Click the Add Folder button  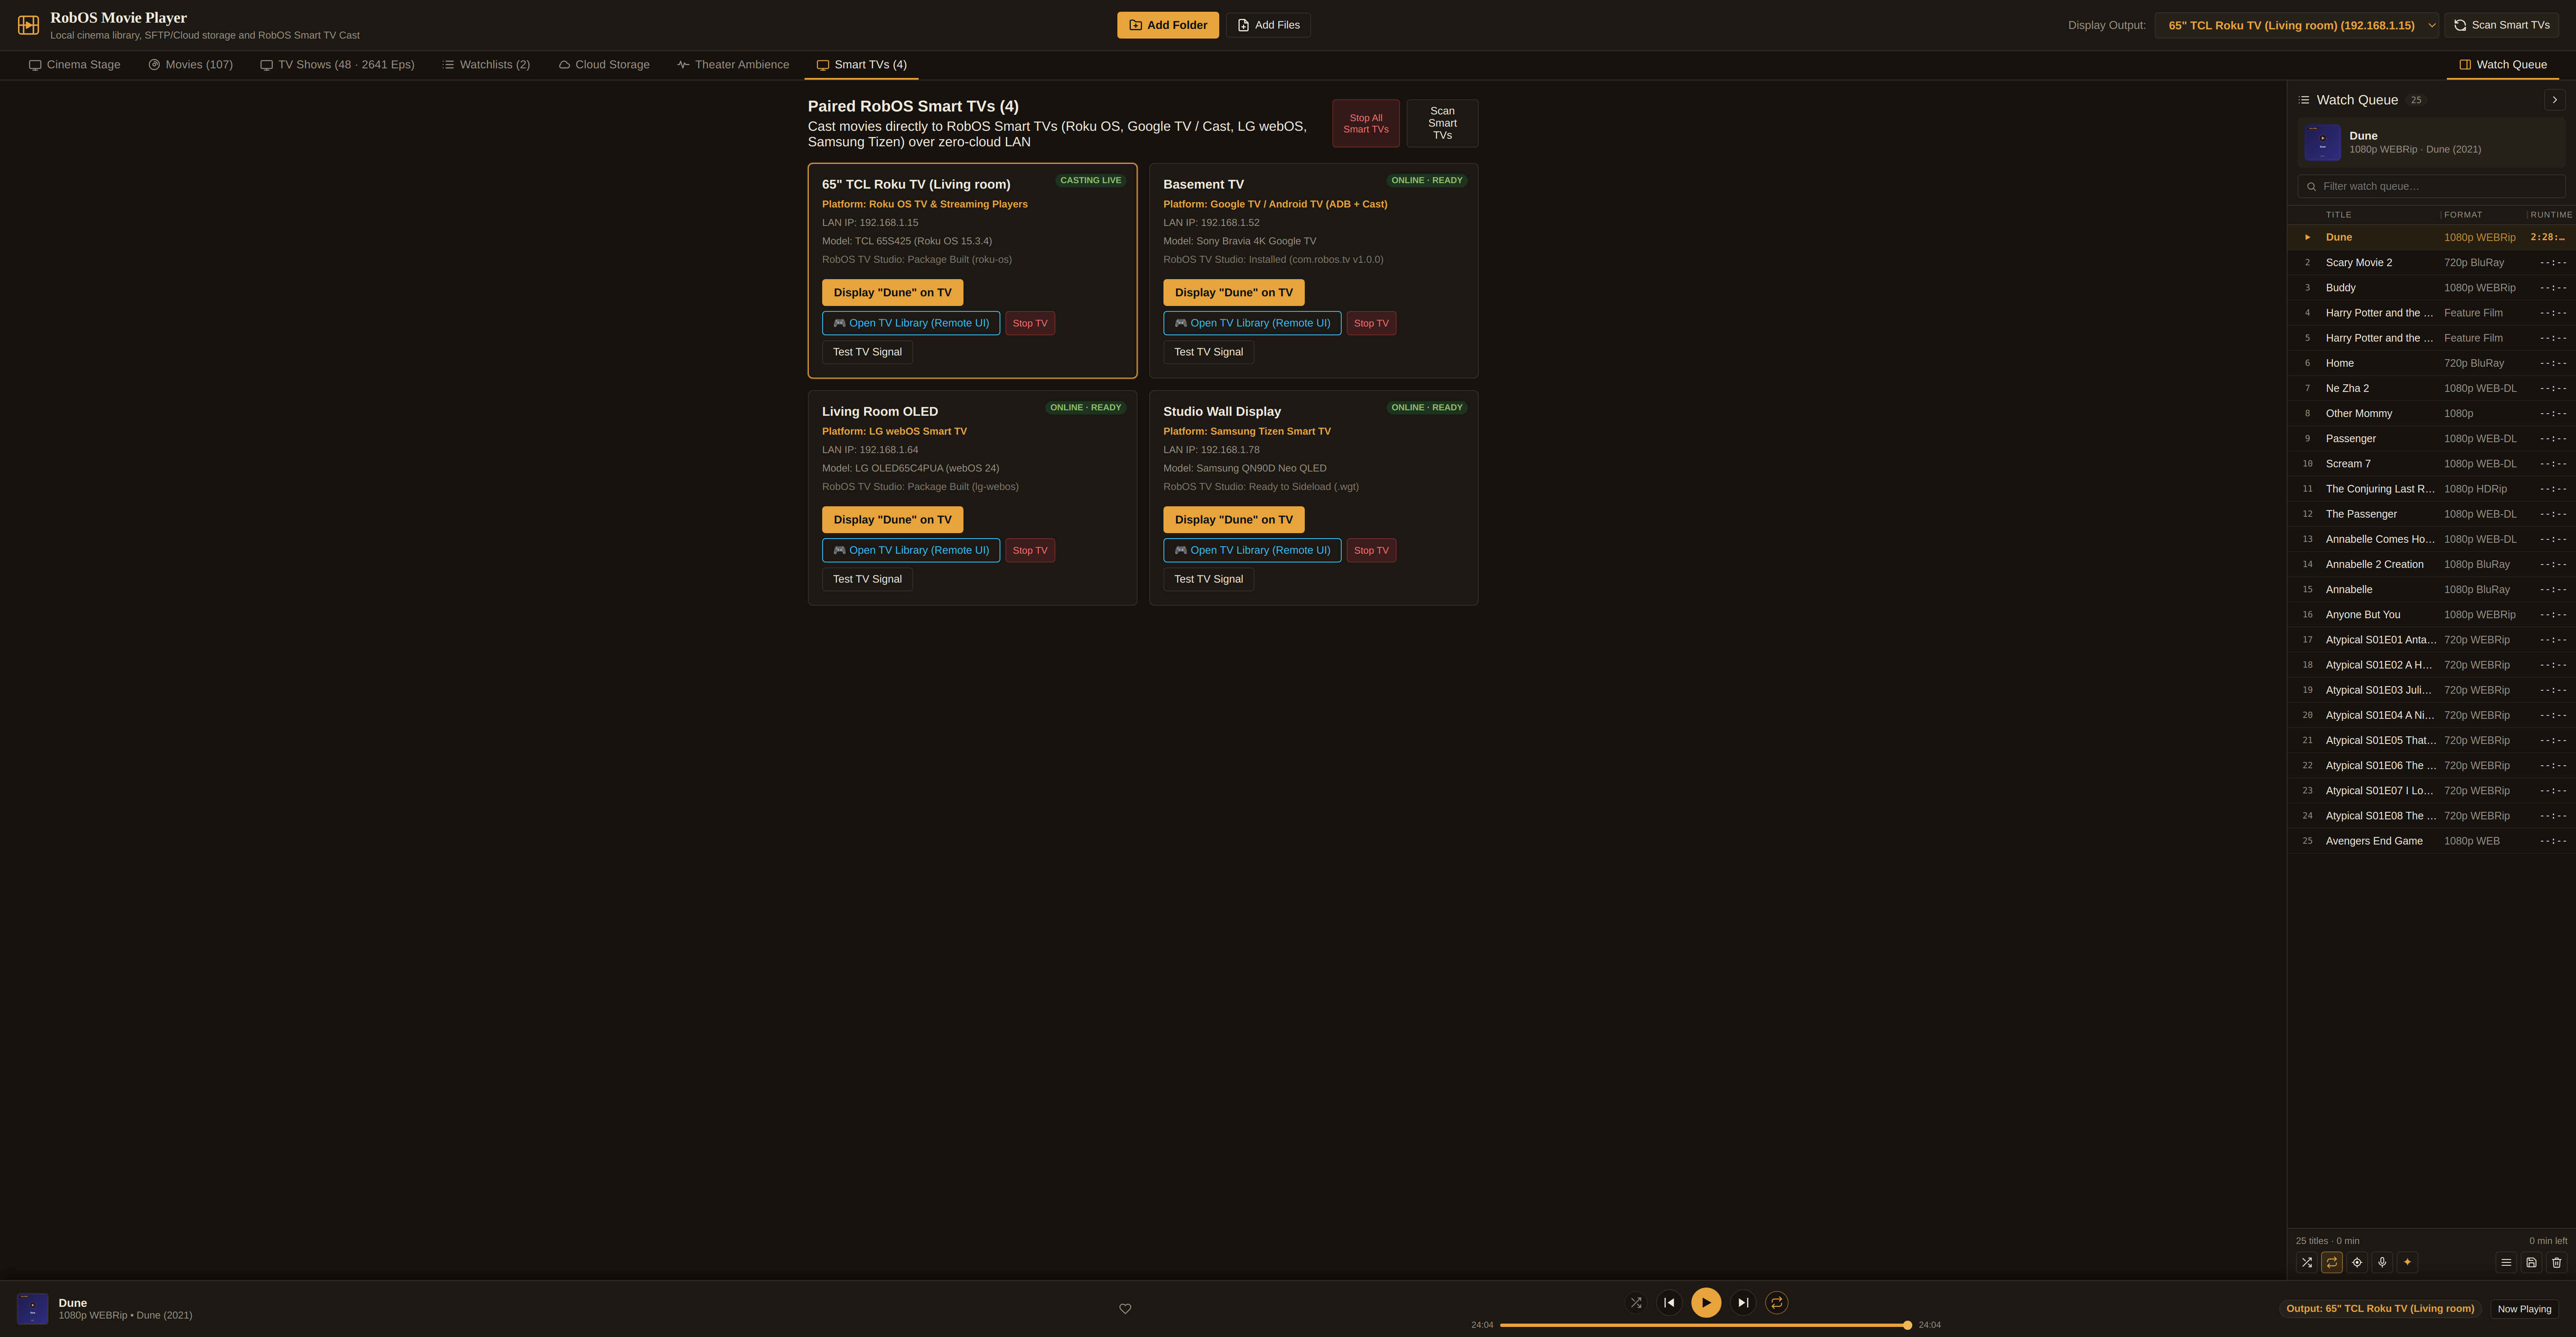1168,25
